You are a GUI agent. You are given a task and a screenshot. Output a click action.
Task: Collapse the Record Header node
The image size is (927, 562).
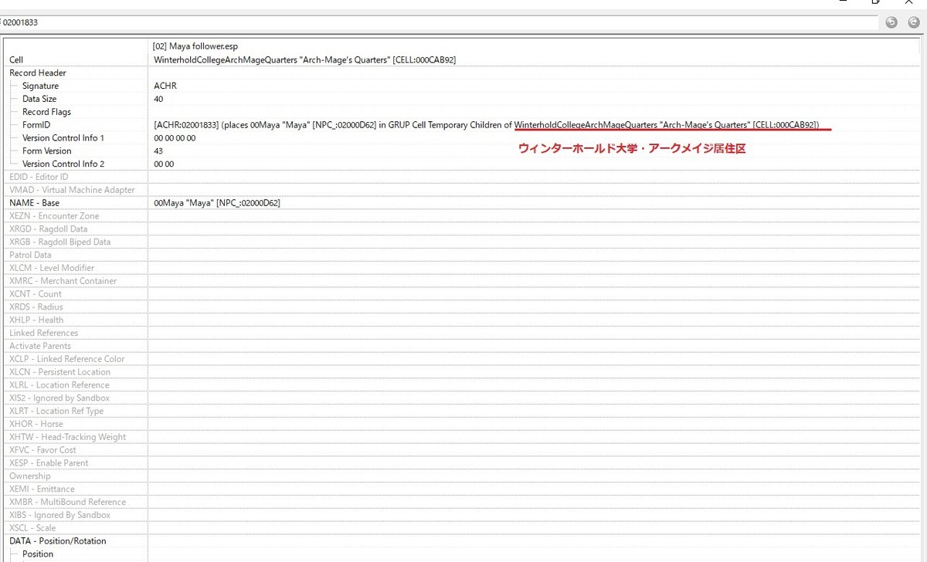point(37,73)
